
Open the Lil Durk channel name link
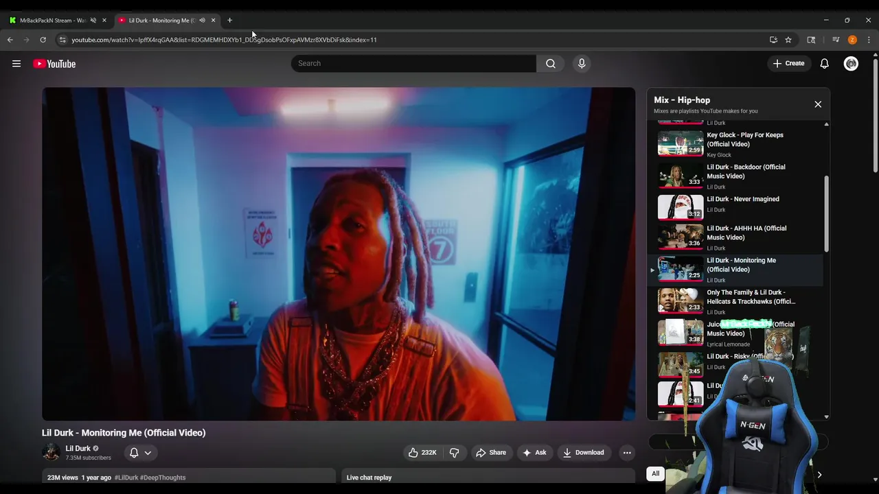(78, 449)
